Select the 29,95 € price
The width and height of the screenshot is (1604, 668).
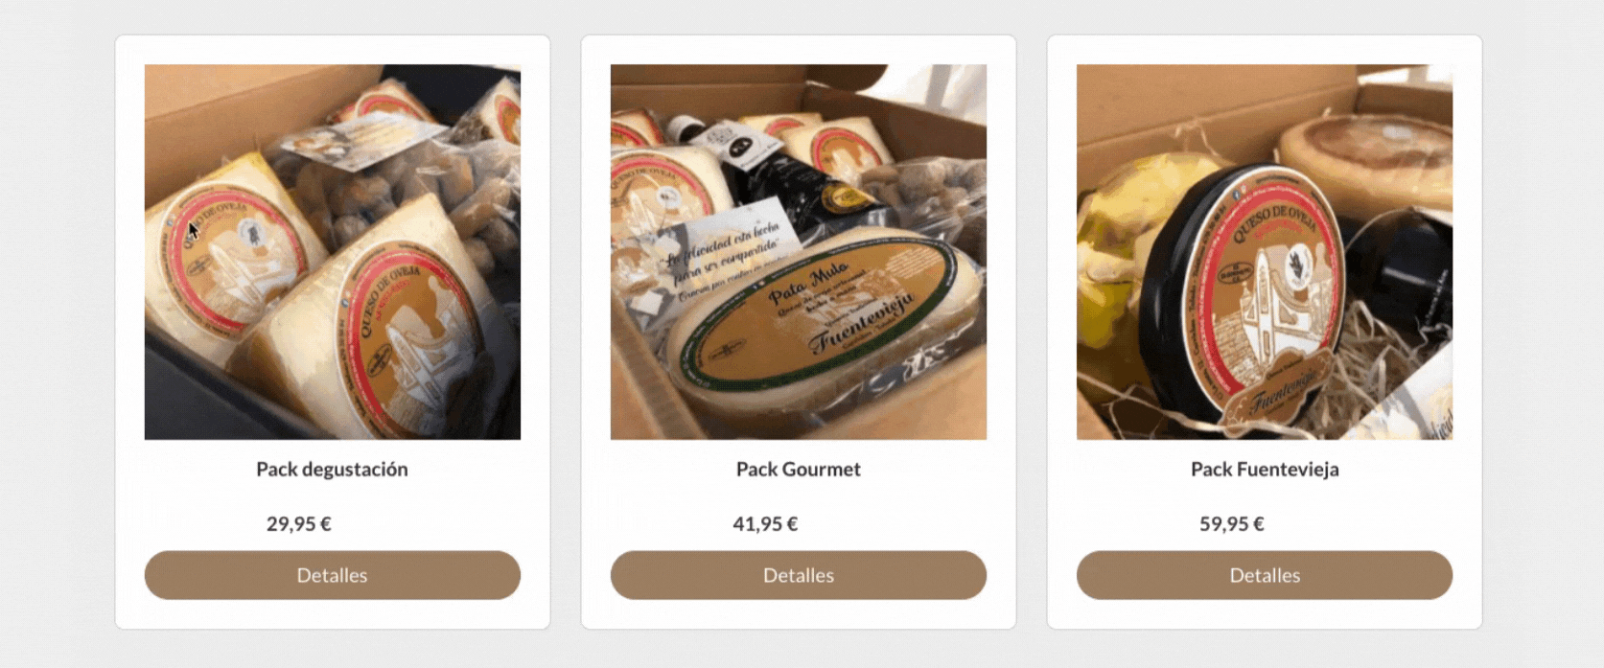pyautogui.click(x=299, y=524)
